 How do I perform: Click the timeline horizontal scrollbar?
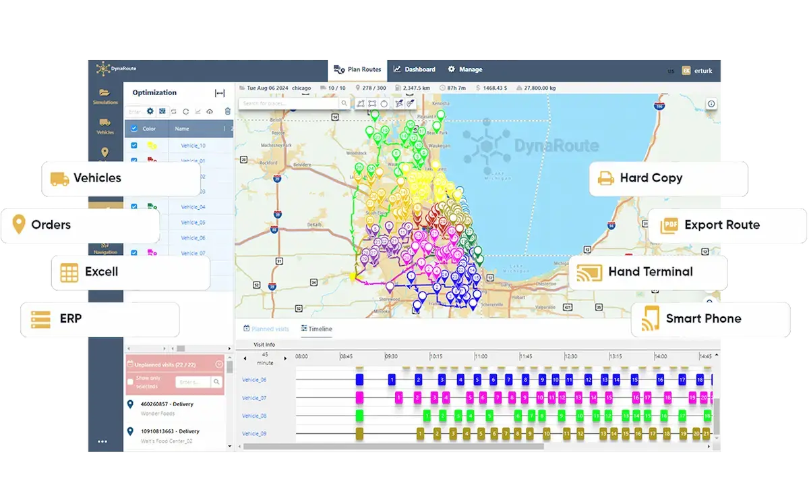click(393, 446)
